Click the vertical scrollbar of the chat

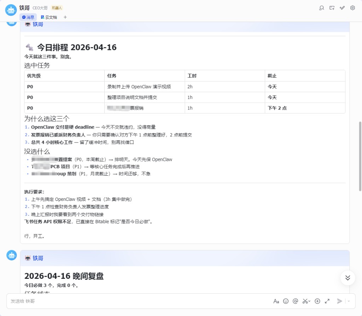360,156
